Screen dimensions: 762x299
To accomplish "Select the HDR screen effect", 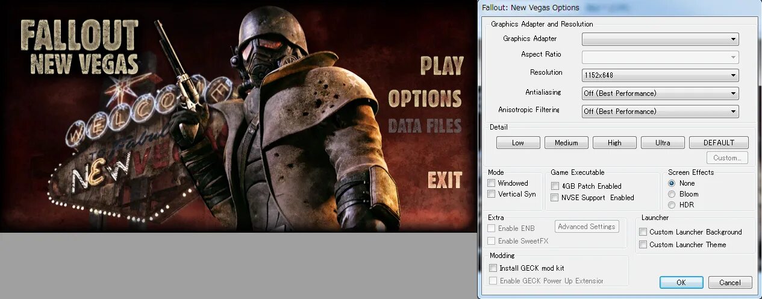I will (x=672, y=205).
